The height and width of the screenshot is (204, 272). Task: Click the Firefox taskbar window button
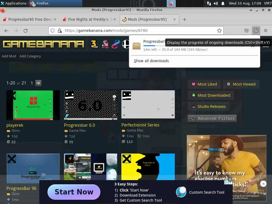click(x=56, y=3)
